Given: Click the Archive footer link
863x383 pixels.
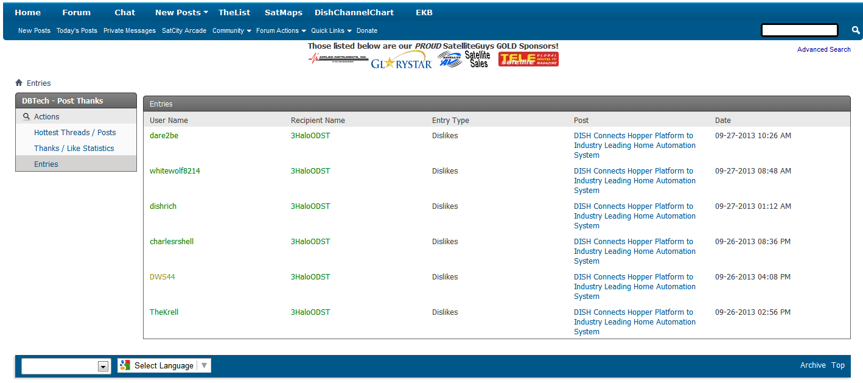Looking at the screenshot, I should click(x=813, y=365).
